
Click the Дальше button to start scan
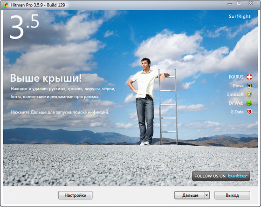189,195
